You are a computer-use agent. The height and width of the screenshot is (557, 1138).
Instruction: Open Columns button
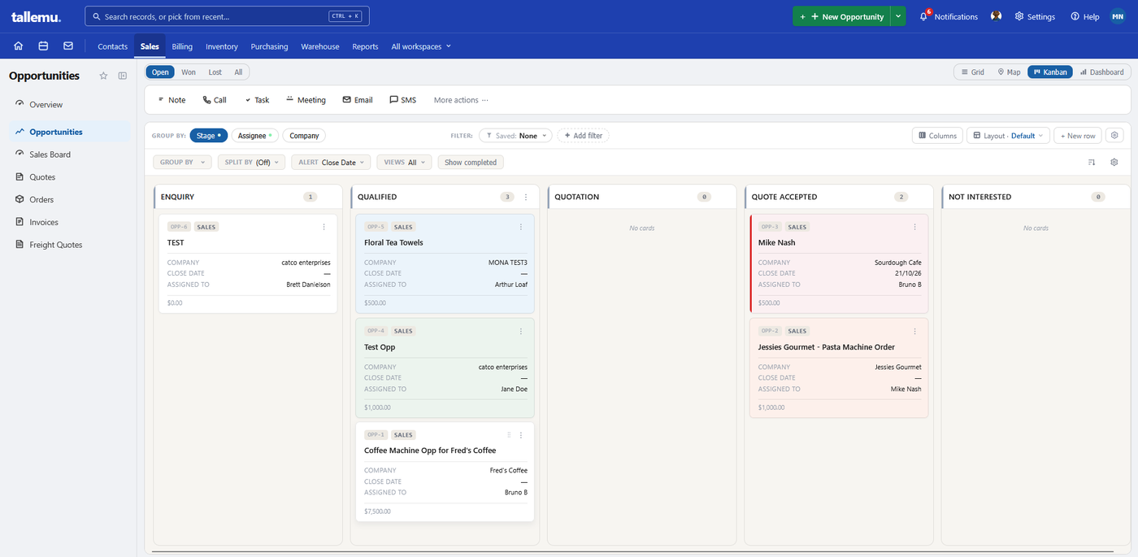pyautogui.click(x=937, y=136)
